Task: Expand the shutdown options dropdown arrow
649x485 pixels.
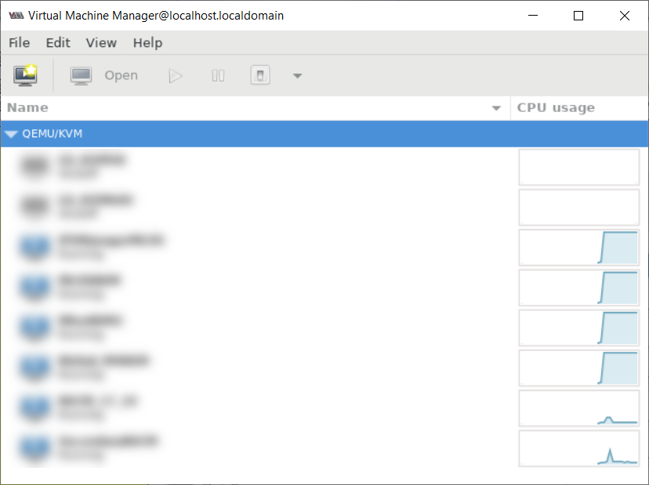Action: tap(297, 76)
